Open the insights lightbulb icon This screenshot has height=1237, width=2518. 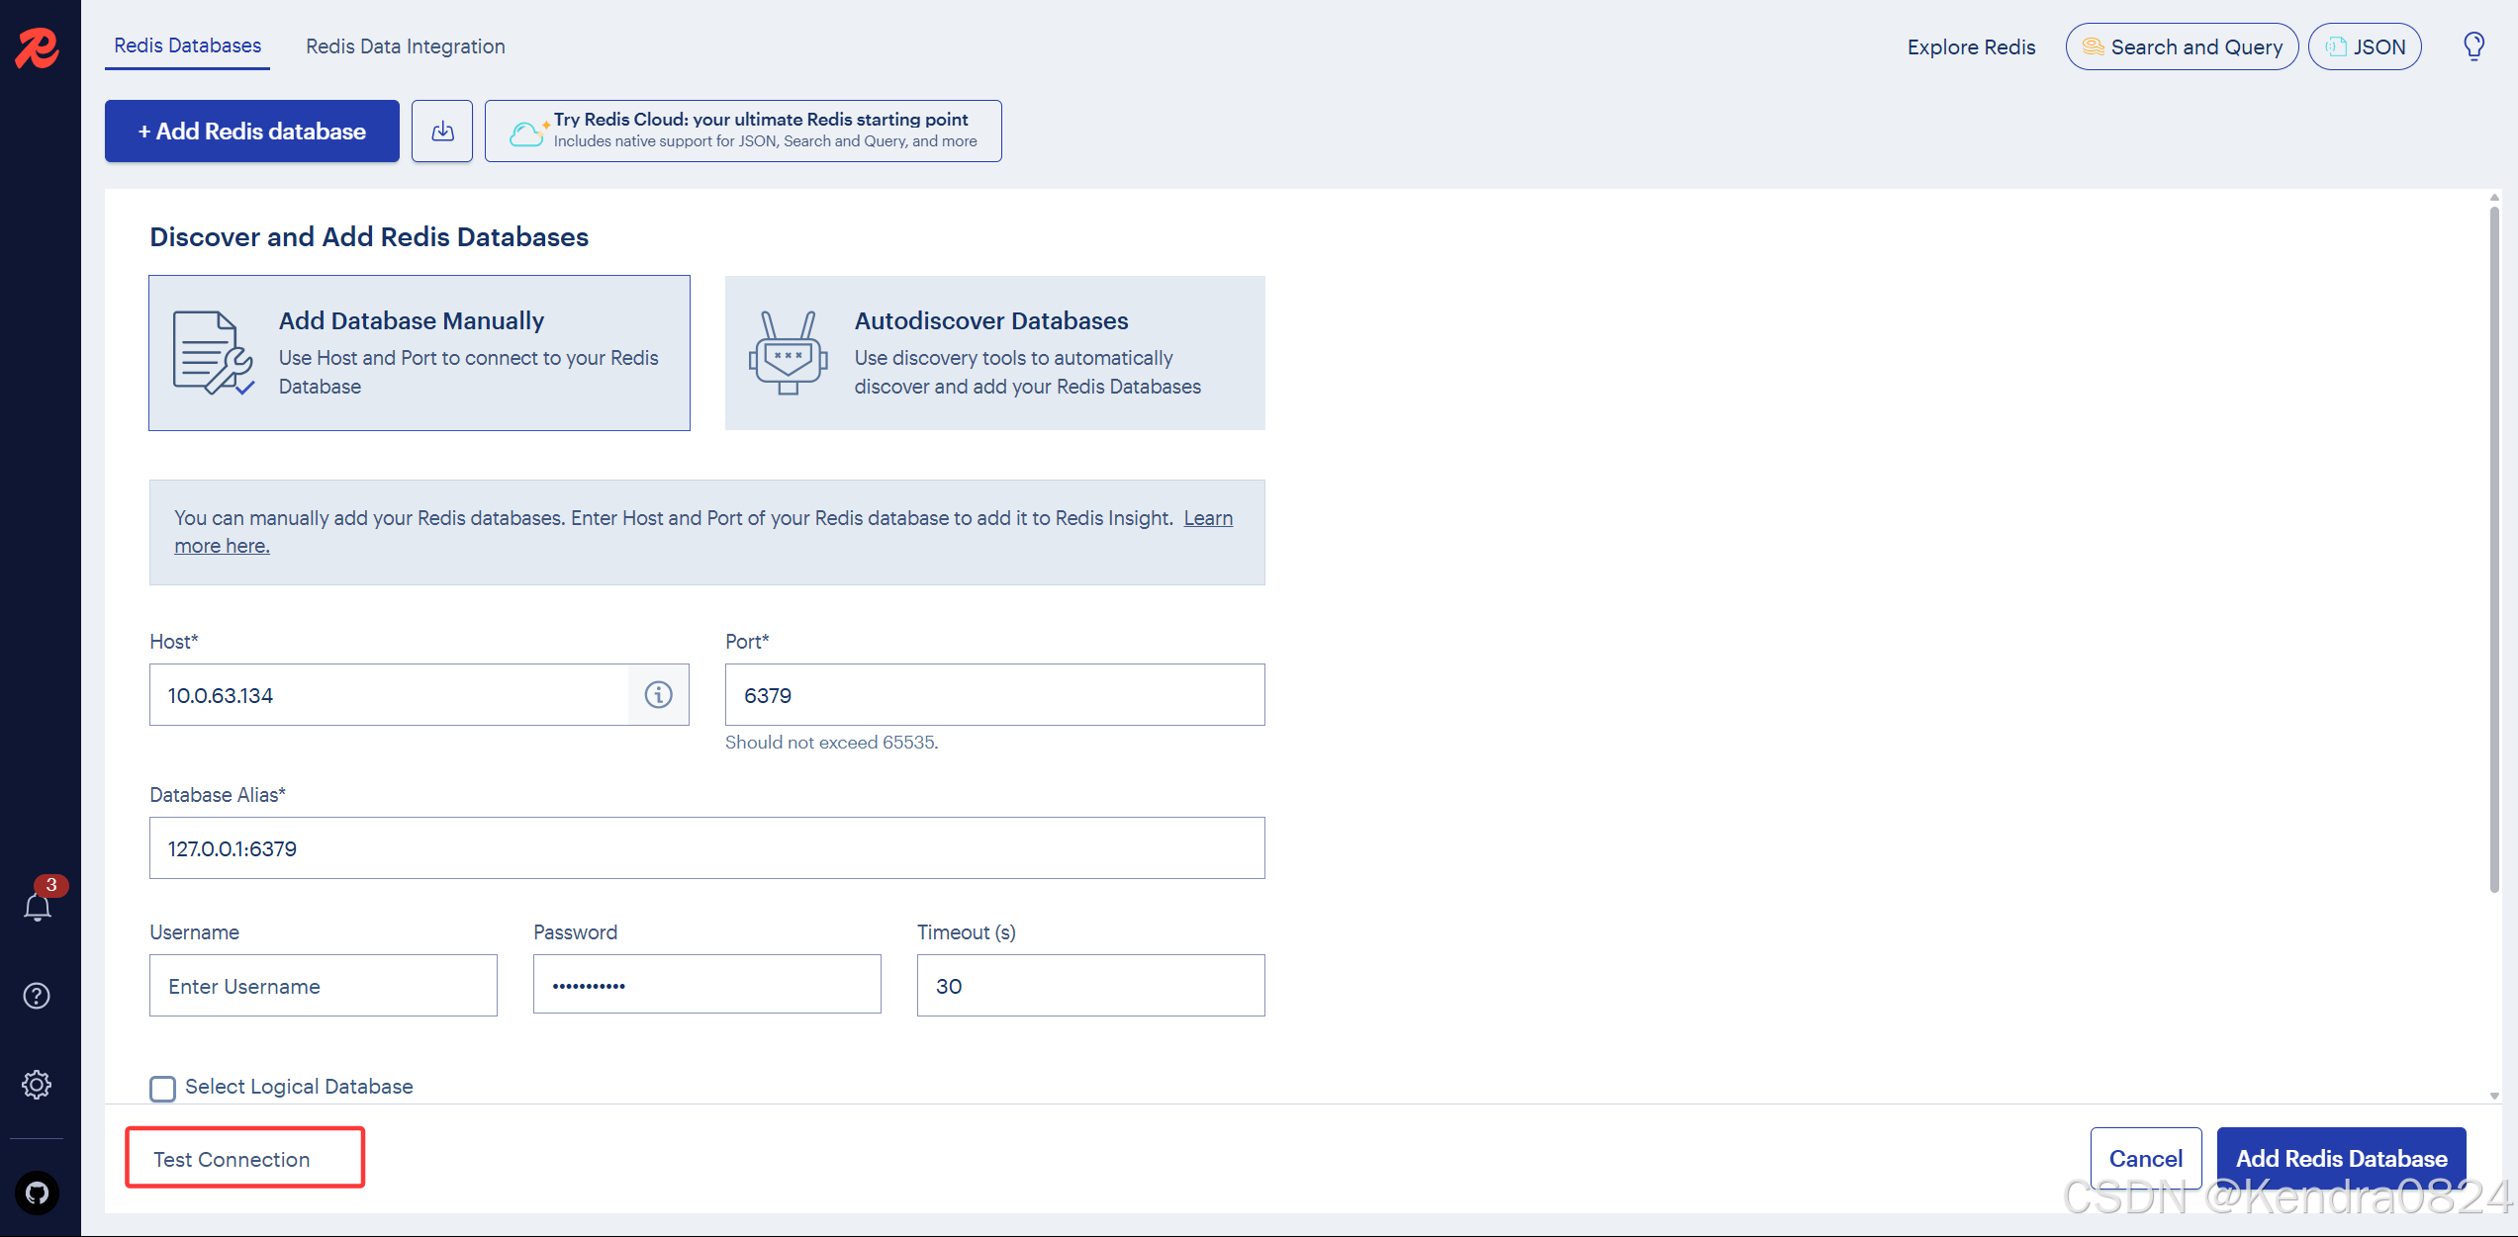coord(2474,46)
